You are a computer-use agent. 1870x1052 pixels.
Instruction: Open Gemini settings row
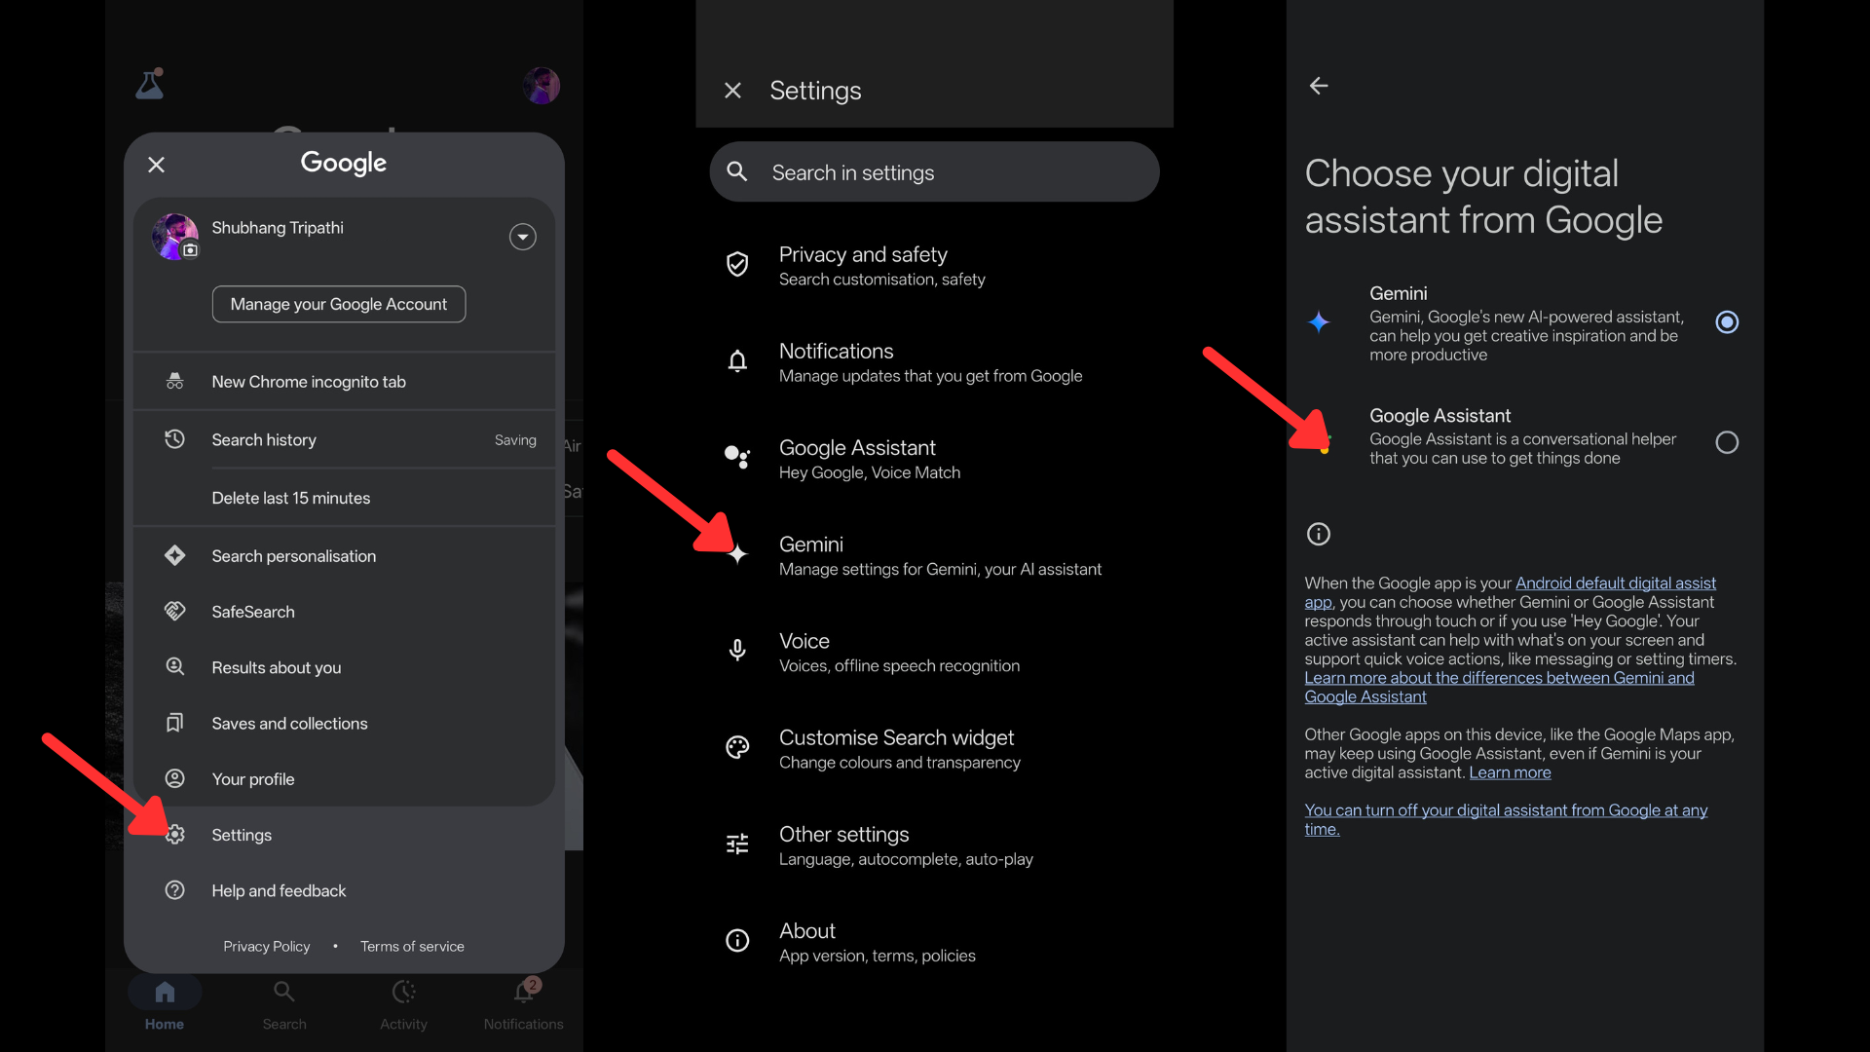tap(934, 555)
